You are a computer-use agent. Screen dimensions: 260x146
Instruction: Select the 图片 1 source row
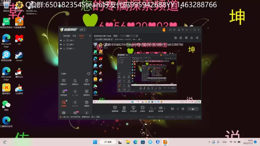click(x=75, y=48)
